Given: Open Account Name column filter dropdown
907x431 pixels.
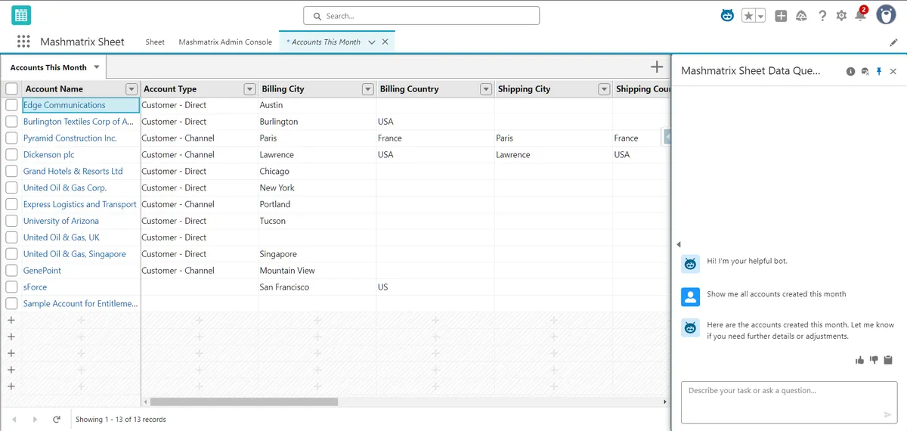Looking at the screenshot, I should [132, 89].
